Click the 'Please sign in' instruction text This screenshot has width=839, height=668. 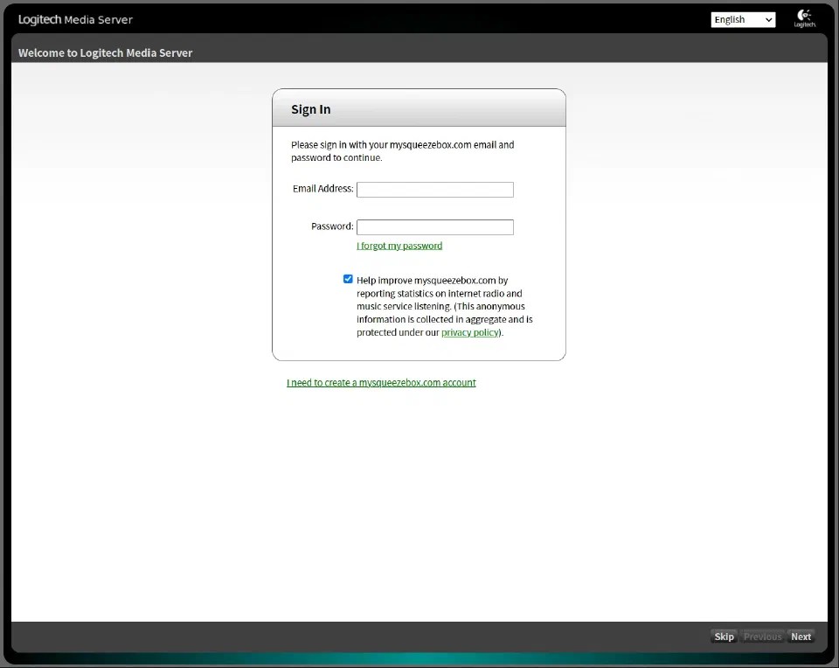(402, 151)
